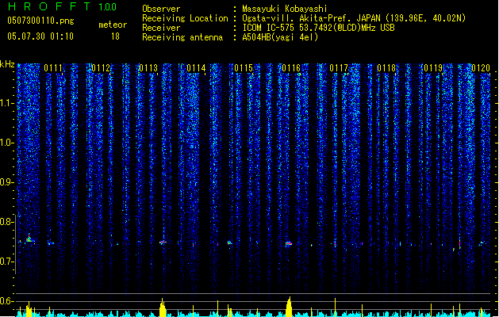
Task: Click the meteor count value 18
Action: (115, 36)
